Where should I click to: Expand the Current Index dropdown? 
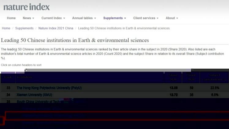[x=53, y=18]
